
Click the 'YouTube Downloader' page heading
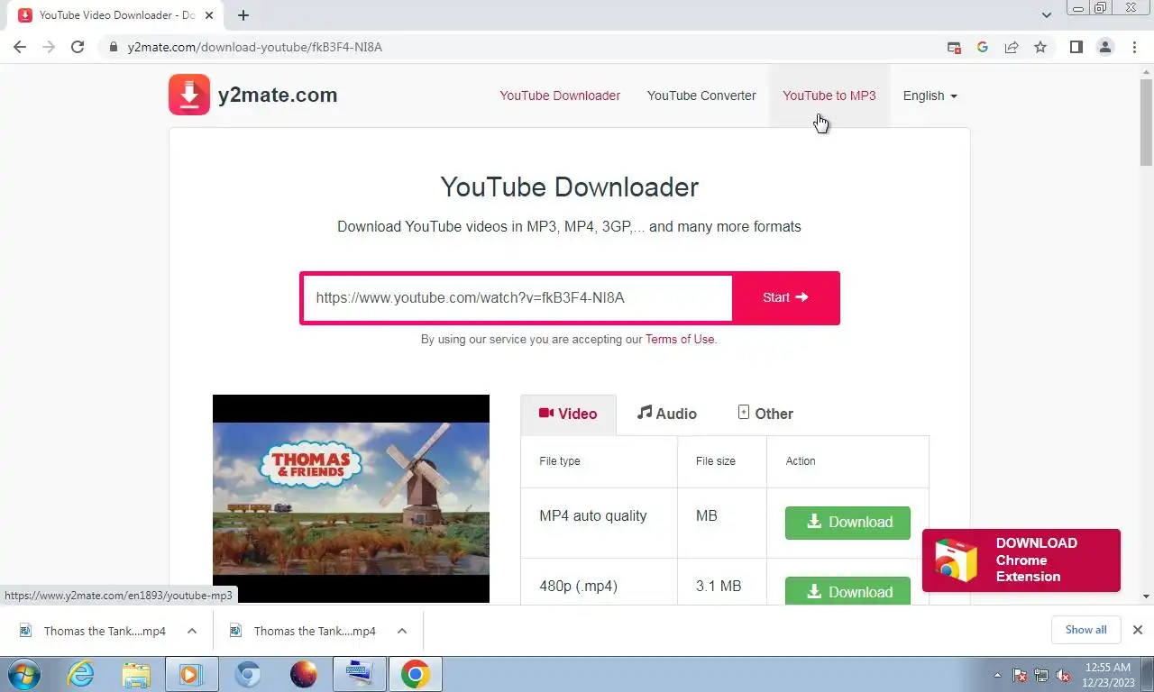click(569, 187)
